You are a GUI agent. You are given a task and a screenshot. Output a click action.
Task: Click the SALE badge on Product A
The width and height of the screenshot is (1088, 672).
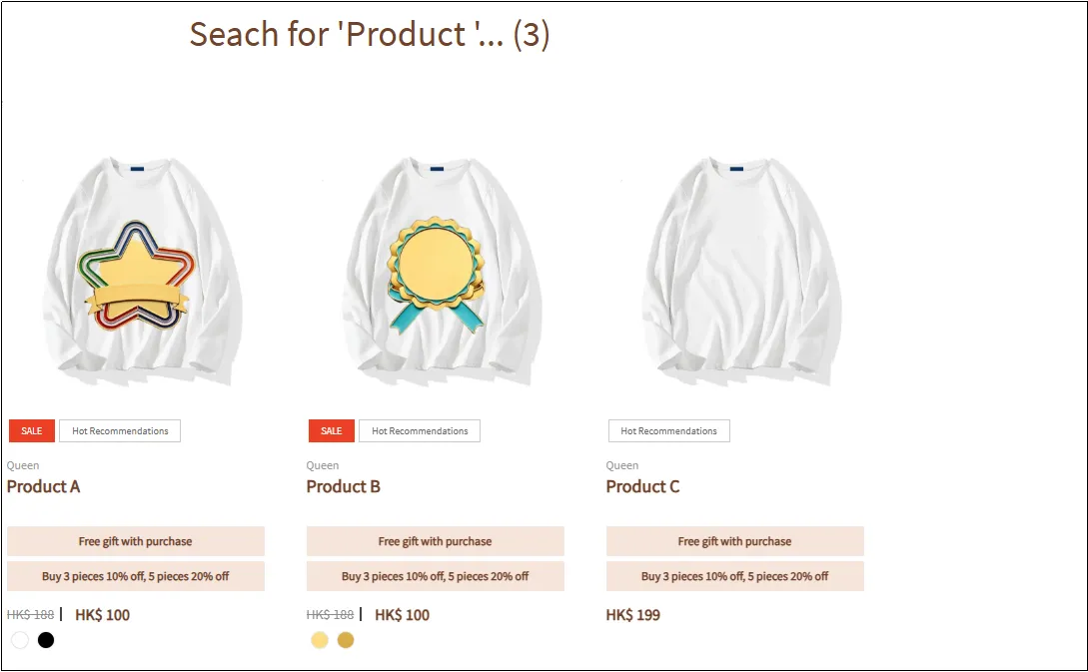(x=32, y=431)
